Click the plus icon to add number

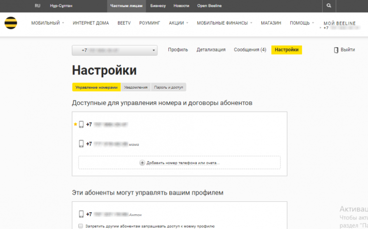142,163
